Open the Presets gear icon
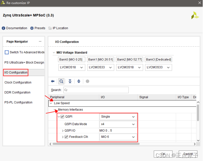Image resolution: width=203 pixels, height=161 pixels. [x=32, y=28]
